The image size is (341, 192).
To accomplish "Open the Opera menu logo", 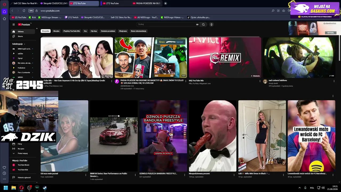I will pyautogui.click(x=4, y=4).
